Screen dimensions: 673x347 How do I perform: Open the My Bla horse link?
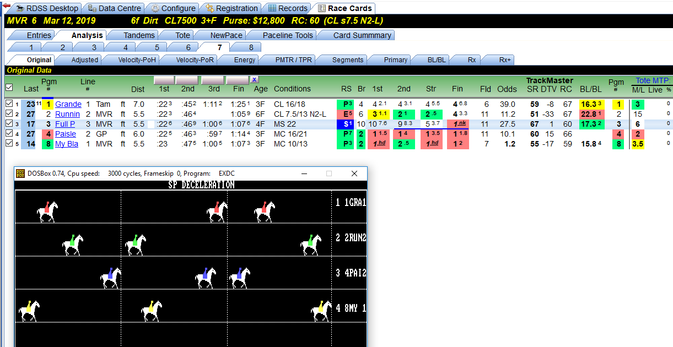tap(67, 144)
